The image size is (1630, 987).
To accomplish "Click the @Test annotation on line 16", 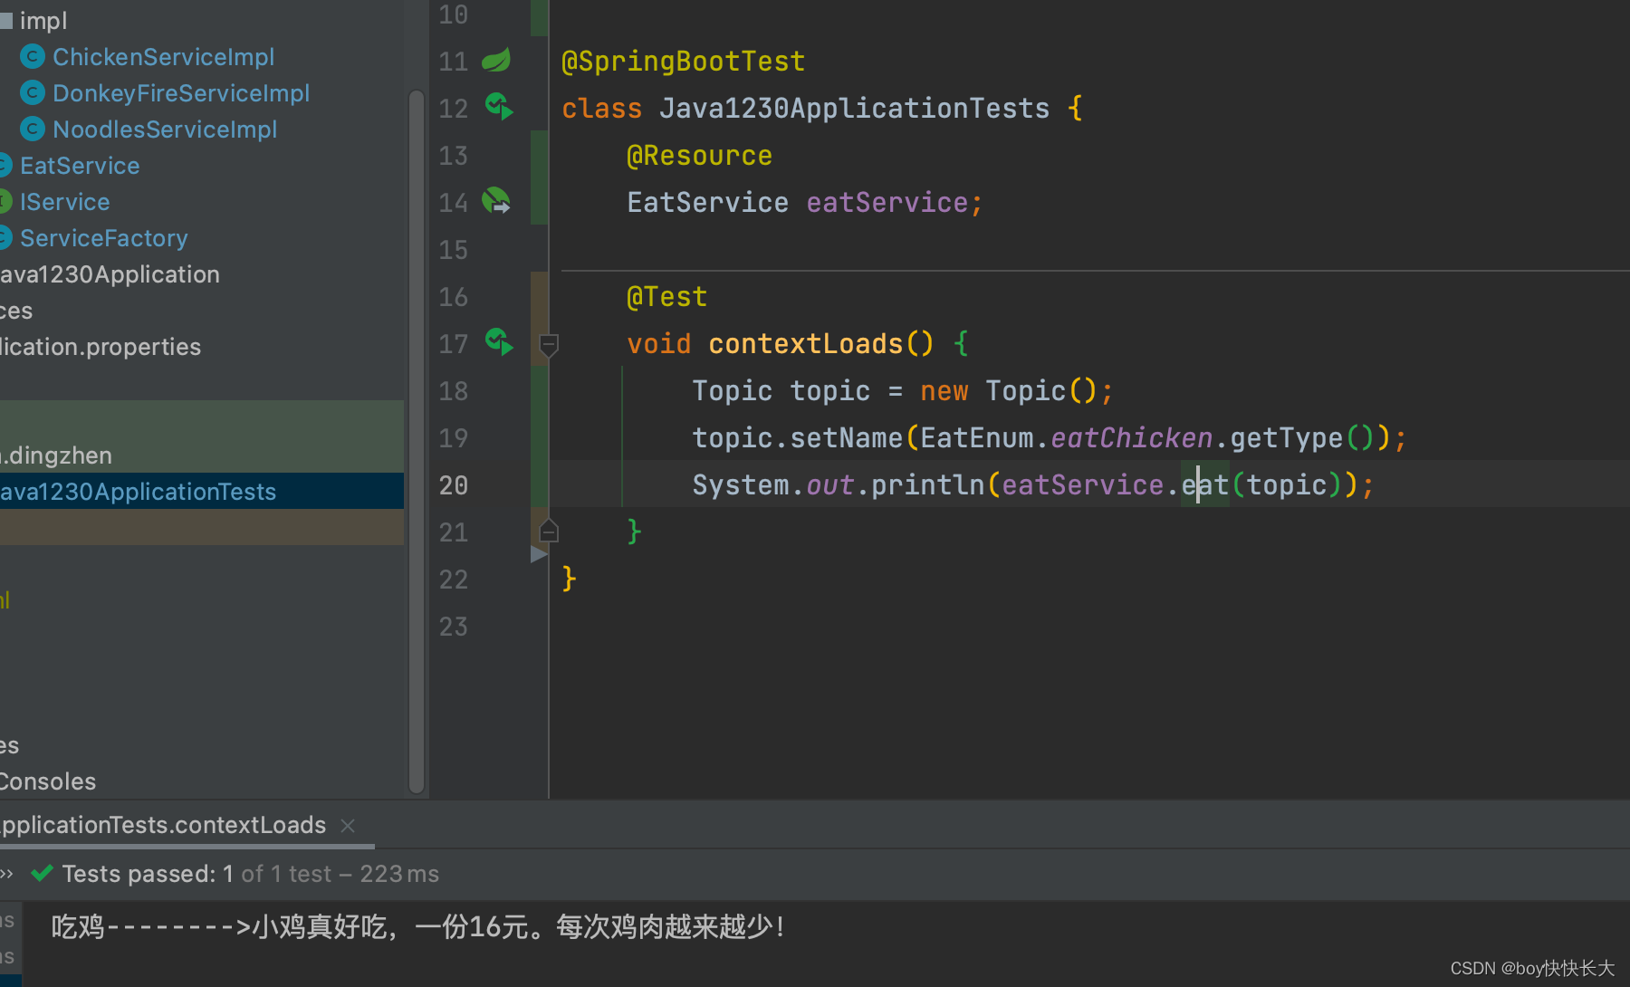I will coord(666,296).
